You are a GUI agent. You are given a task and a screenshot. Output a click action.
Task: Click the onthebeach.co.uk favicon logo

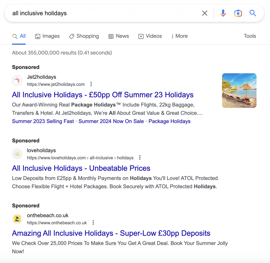(x=17, y=219)
